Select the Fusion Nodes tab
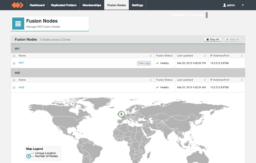The image size is (256, 163). click(x=117, y=5)
